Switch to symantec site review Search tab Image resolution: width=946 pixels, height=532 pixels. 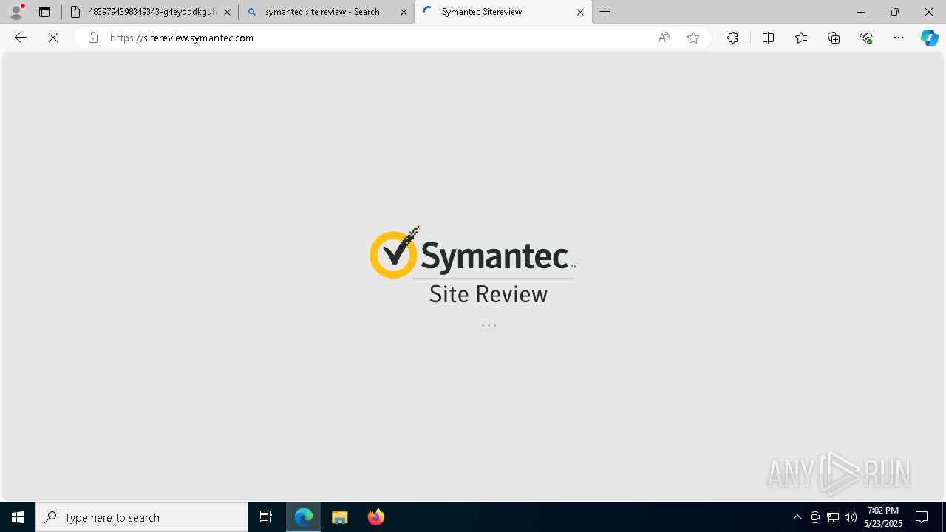click(326, 12)
